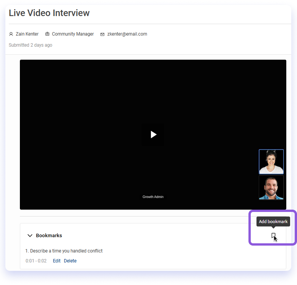
Task: Select the bearded man participant thumbnail
Action: coord(271,187)
